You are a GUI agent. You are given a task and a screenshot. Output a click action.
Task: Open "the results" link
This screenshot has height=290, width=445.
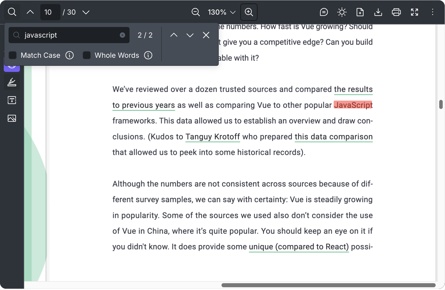click(x=353, y=89)
